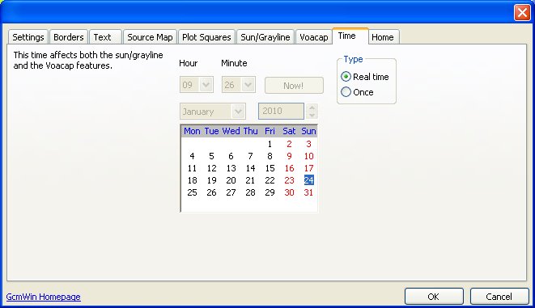Pick calendar day 26
Image resolution: width=535 pixels, height=308 pixels.
pyautogui.click(x=211, y=192)
